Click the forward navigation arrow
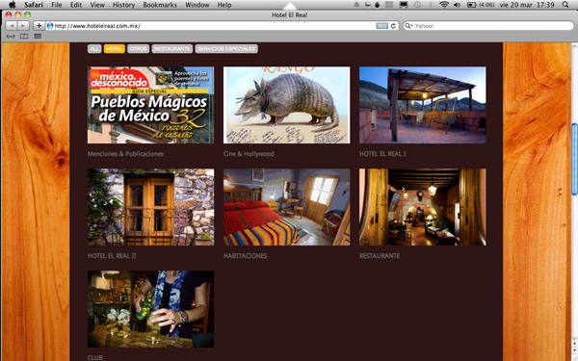 point(23,26)
